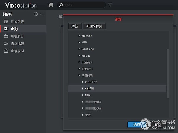Expand the 固定资料 folder arrow
This screenshot has height=133, width=178.
click(x=79, y=69)
